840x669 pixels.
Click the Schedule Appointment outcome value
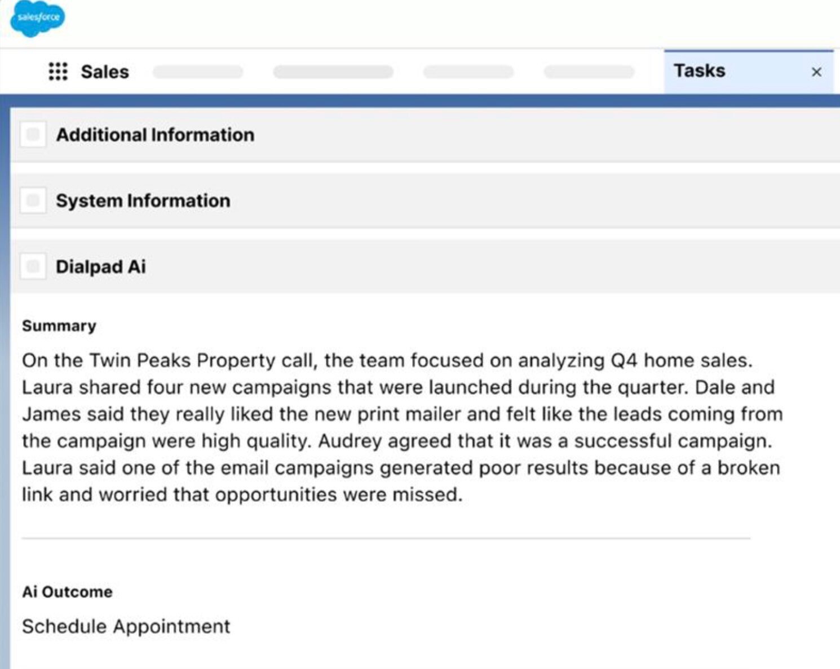(126, 626)
